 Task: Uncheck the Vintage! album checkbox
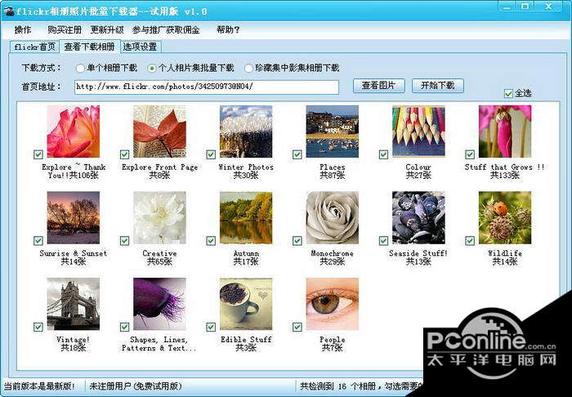coord(38,327)
